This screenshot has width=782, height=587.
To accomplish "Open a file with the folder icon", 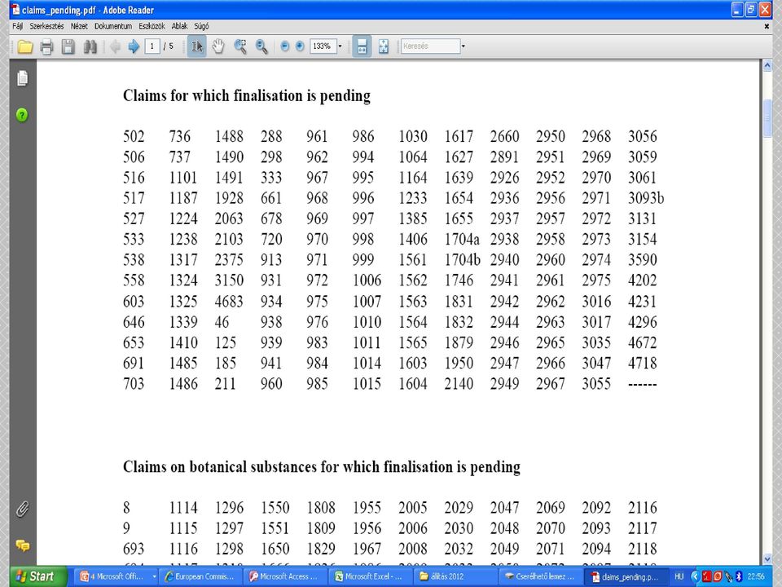I will point(24,47).
